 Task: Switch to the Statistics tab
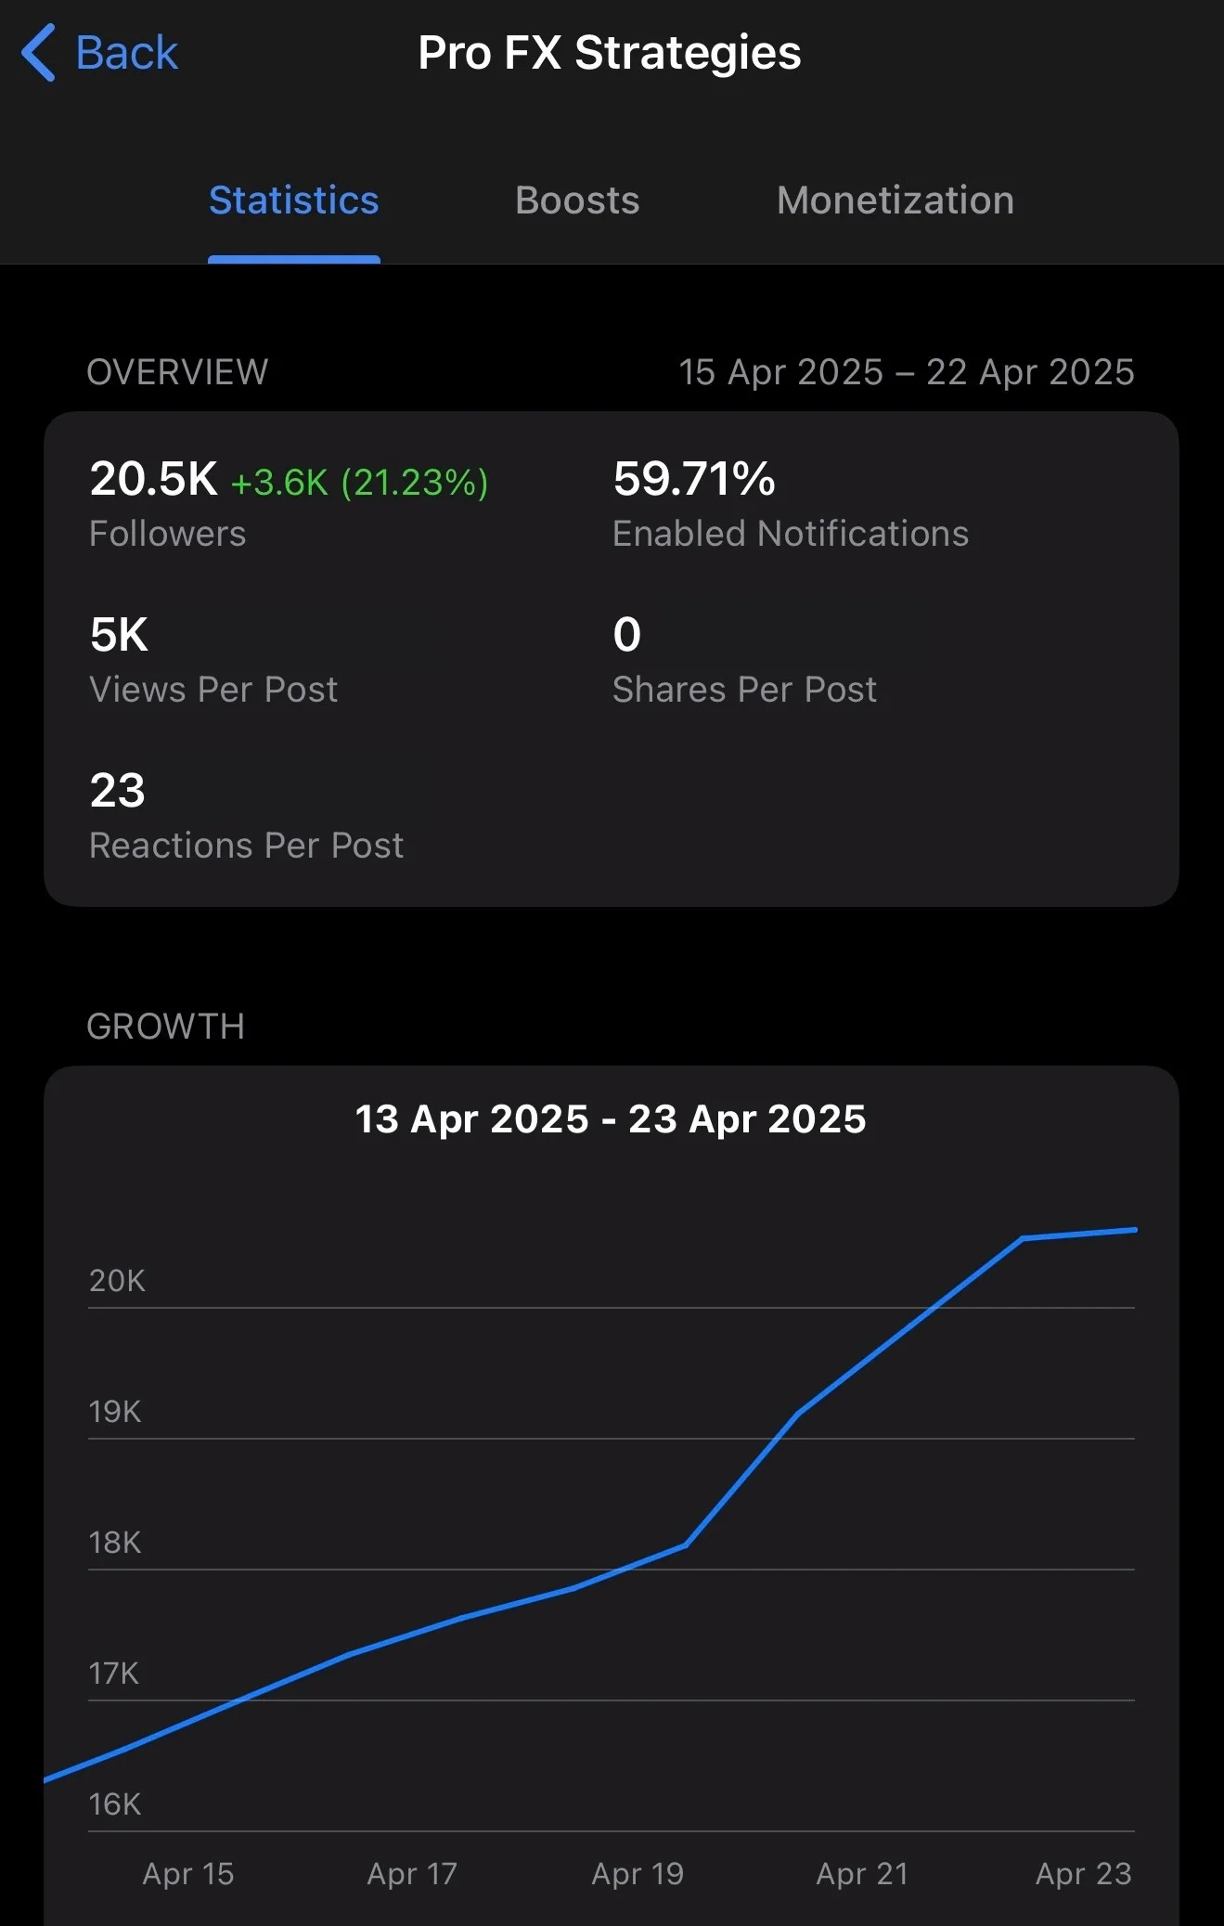point(293,200)
